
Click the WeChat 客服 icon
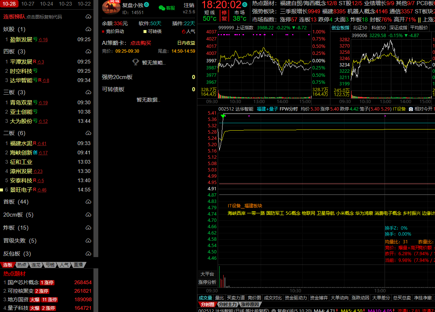click(x=162, y=8)
